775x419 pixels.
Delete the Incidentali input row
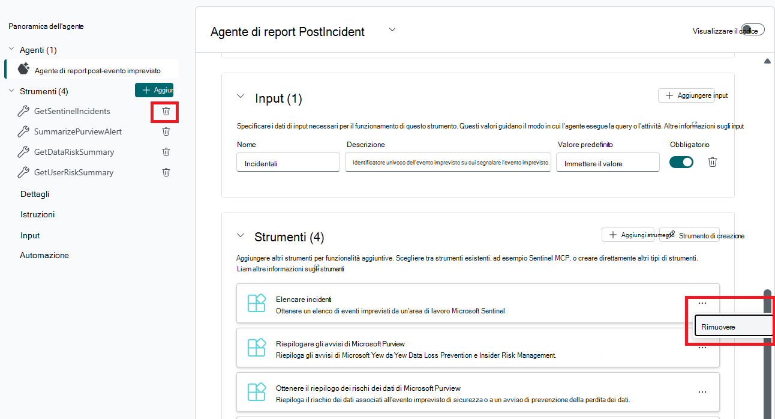click(x=712, y=162)
